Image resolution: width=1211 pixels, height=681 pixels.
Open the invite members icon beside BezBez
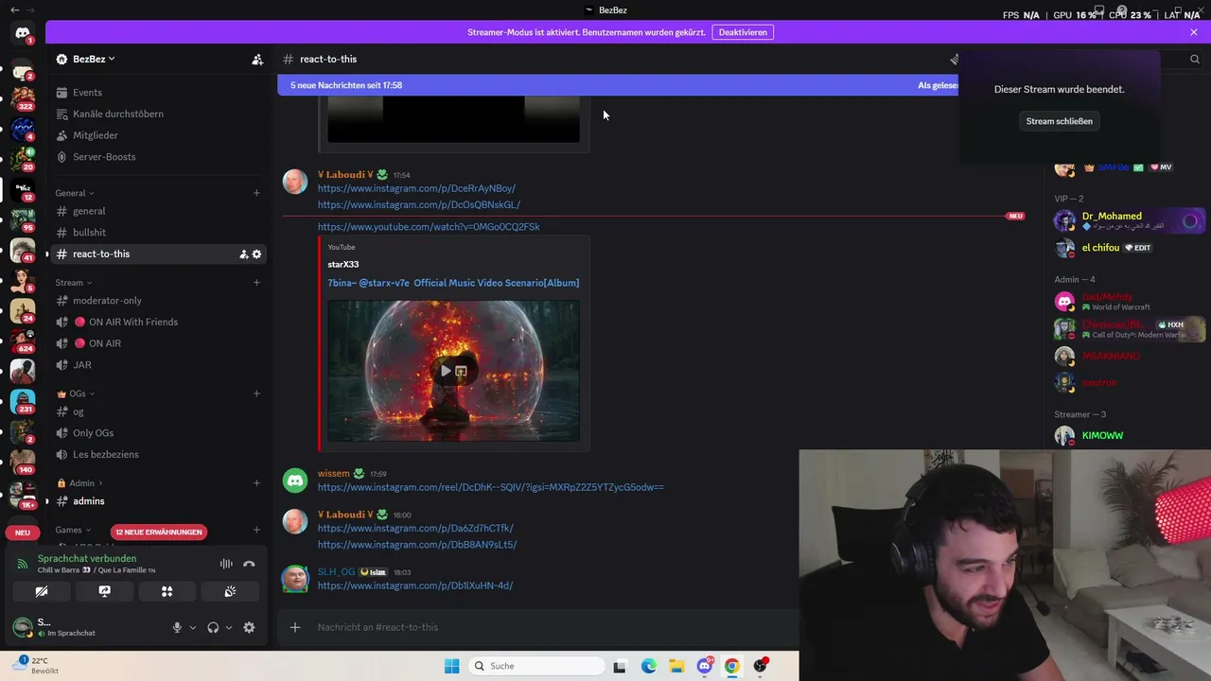257,59
